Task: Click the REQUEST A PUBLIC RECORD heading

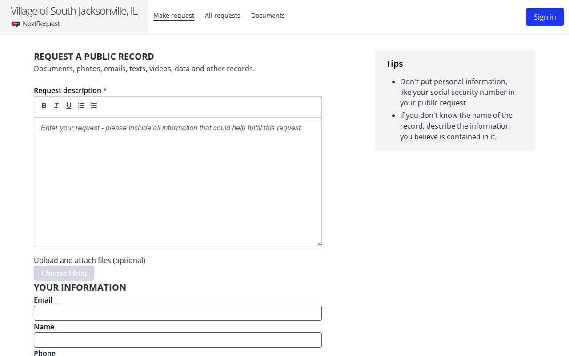Action: [x=94, y=57]
